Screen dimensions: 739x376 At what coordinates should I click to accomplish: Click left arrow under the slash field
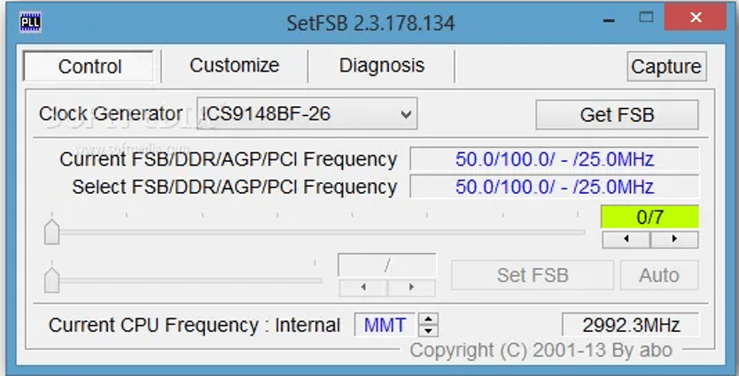point(362,288)
